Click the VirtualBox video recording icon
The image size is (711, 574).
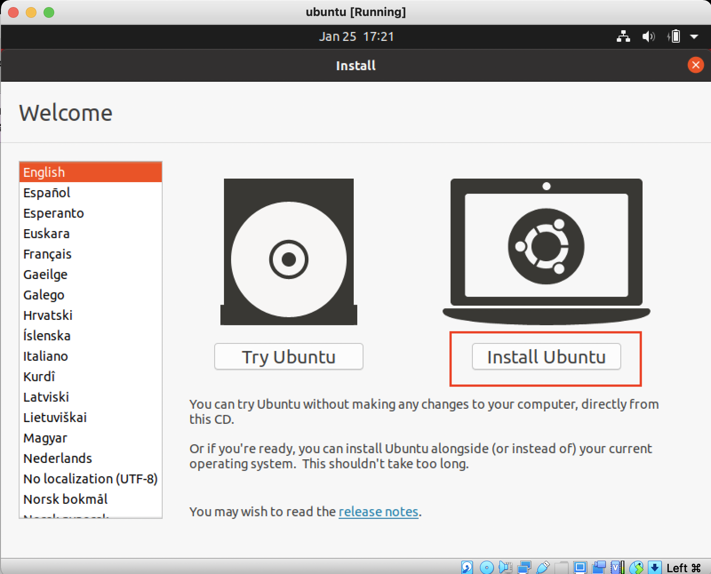pyautogui.click(x=599, y=567)
